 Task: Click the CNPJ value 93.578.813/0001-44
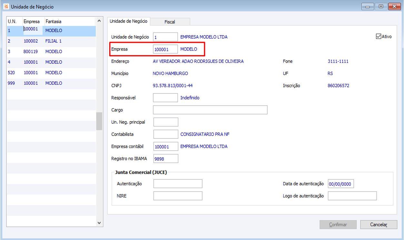(x=172, y=85)
